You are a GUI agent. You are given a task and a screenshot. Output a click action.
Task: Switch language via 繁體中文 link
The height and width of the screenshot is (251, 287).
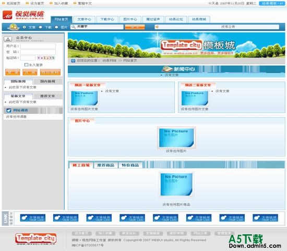[x=85, y=3]
